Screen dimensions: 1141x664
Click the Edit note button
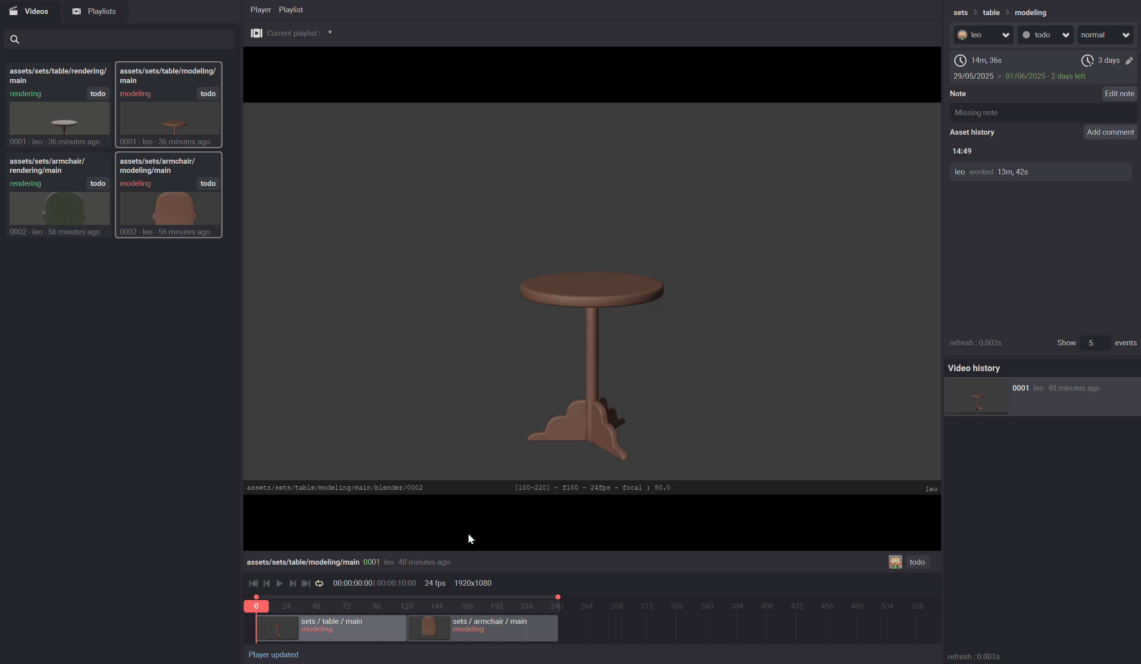(1119, 94)
